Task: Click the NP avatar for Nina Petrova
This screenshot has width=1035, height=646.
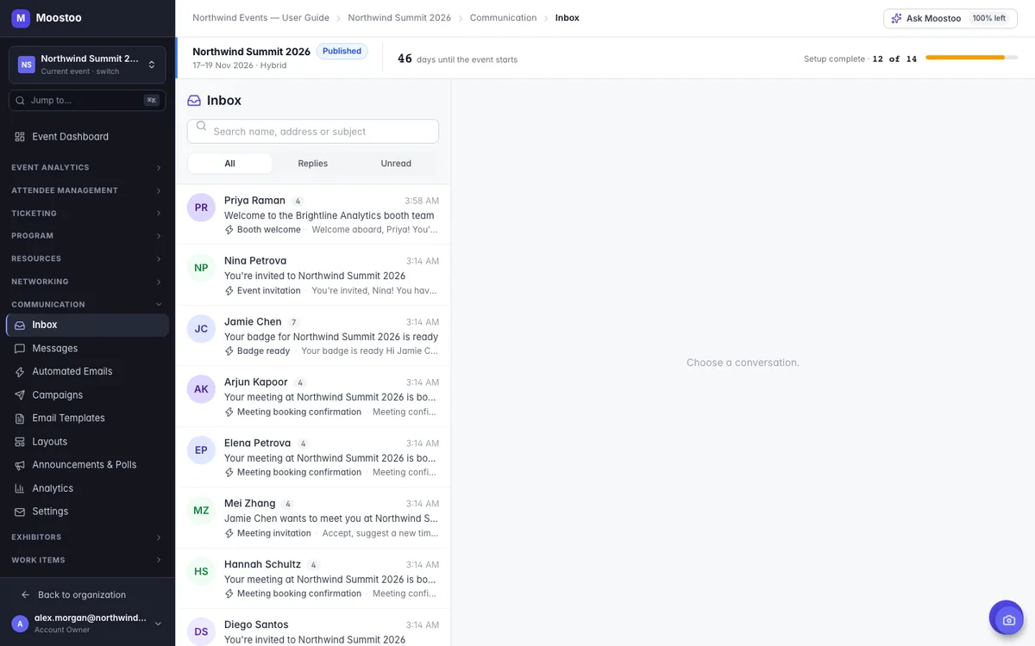Action: tap(201, 268)
